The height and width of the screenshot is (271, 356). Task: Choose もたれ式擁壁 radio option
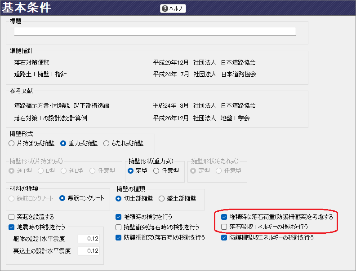tap(107, 144)
